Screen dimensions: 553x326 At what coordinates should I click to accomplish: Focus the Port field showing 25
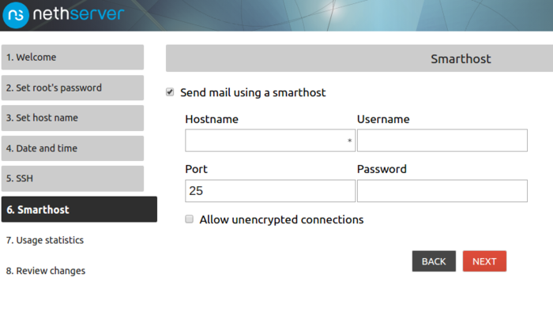pyautogui.click(x=269, y=191)
